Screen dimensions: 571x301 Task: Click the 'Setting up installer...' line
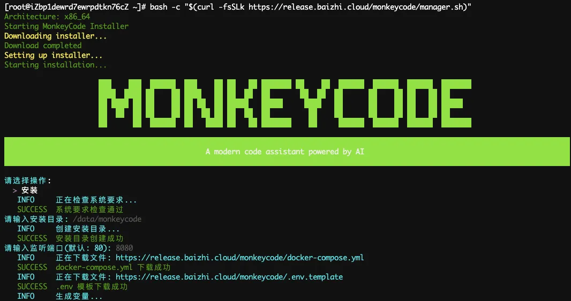coord(53,55)
